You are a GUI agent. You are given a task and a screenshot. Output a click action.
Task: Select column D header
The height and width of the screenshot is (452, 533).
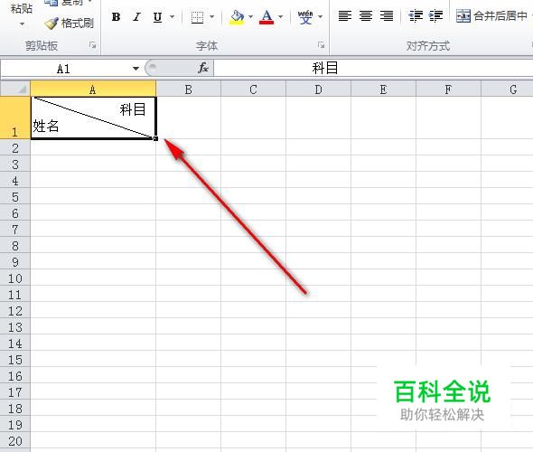pyautogui.click(x=318, y=89)
